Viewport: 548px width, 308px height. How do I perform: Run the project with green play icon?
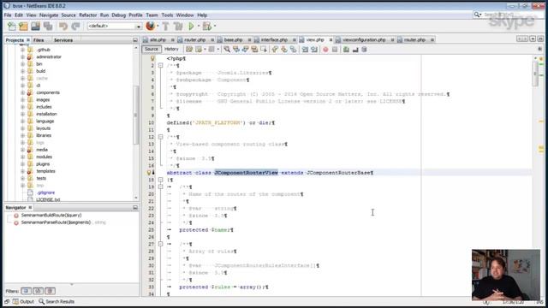(191, 27)
